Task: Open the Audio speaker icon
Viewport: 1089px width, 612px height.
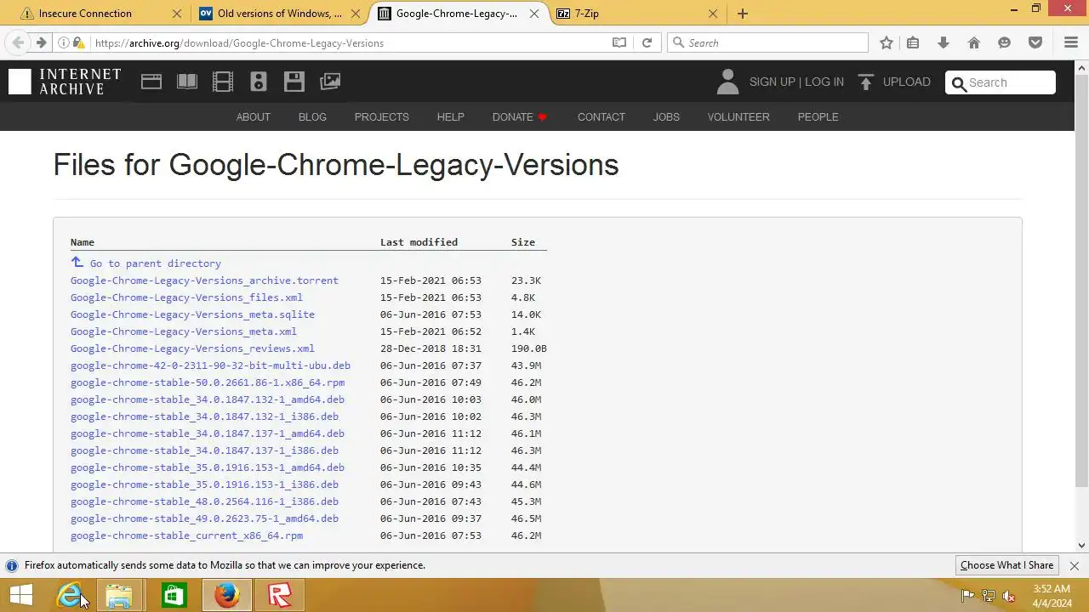Action: tap(259, 82)
